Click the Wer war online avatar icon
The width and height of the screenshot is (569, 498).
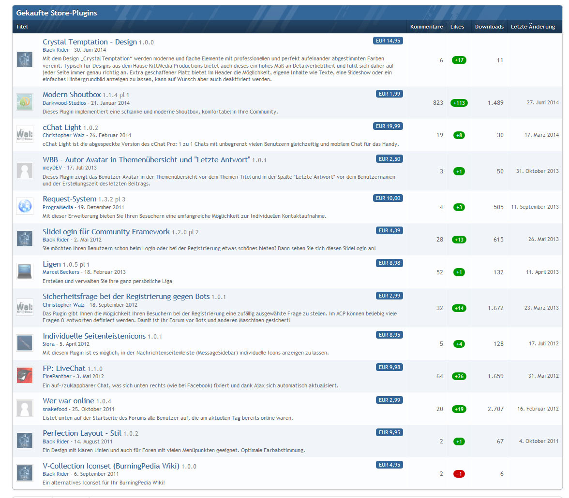pos(25,408)
